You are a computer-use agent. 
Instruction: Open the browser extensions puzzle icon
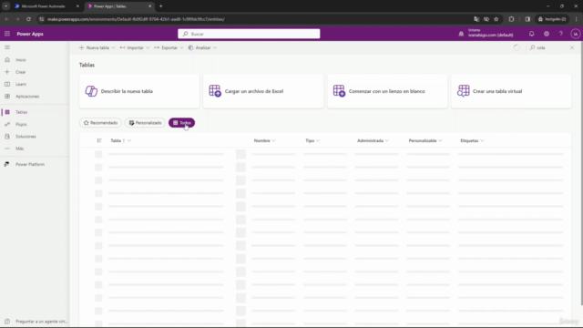[512, 19]
